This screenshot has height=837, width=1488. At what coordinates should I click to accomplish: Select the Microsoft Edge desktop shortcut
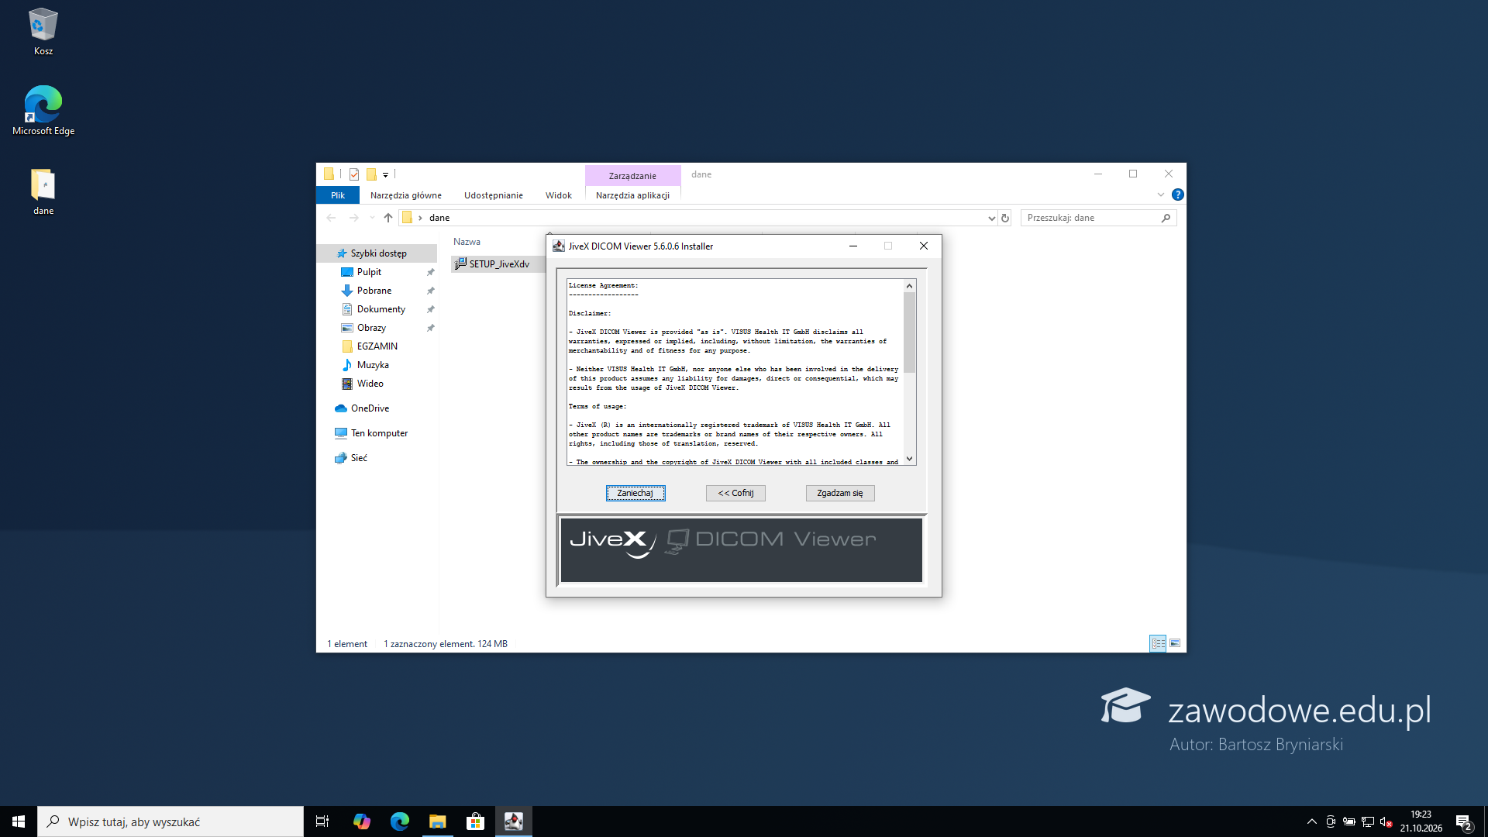pyautogui.click(x=43, y=111)
